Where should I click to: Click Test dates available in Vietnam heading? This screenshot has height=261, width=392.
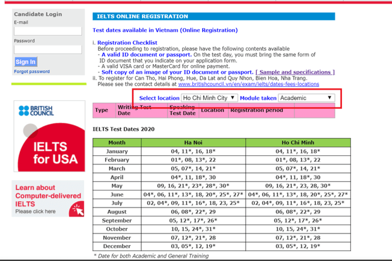pos(165,30)
